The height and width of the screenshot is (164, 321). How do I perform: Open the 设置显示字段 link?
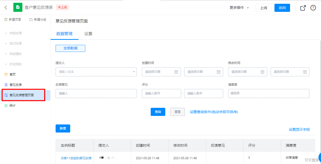pyautogui.click(x=299, y=129)
